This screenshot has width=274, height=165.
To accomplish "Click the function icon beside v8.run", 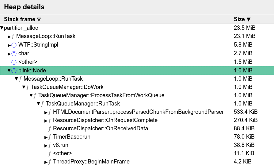I will (50, 145).
